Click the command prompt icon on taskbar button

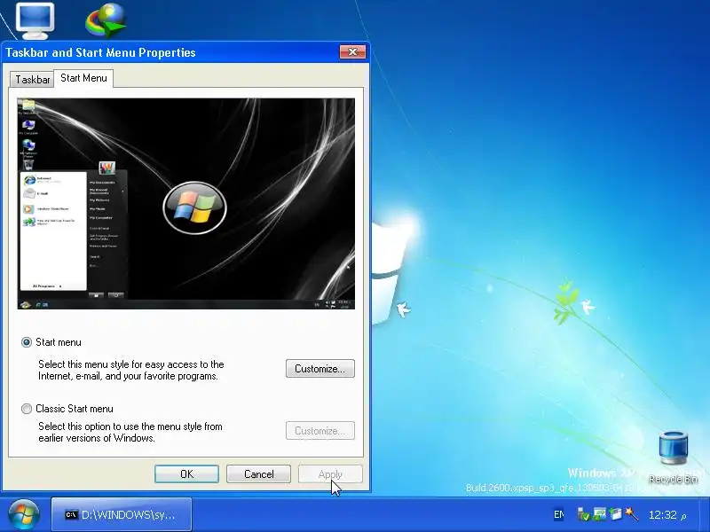coord(71,515)
